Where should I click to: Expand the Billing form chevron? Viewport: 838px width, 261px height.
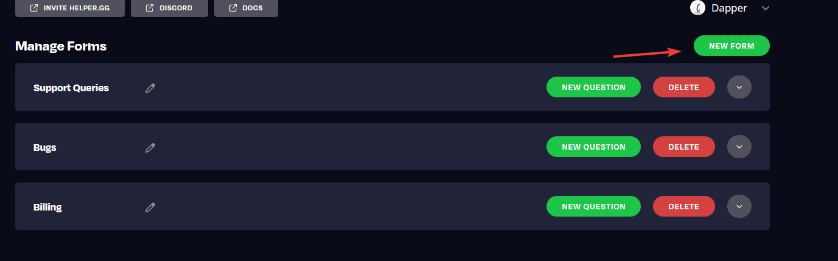coord(739,206)
